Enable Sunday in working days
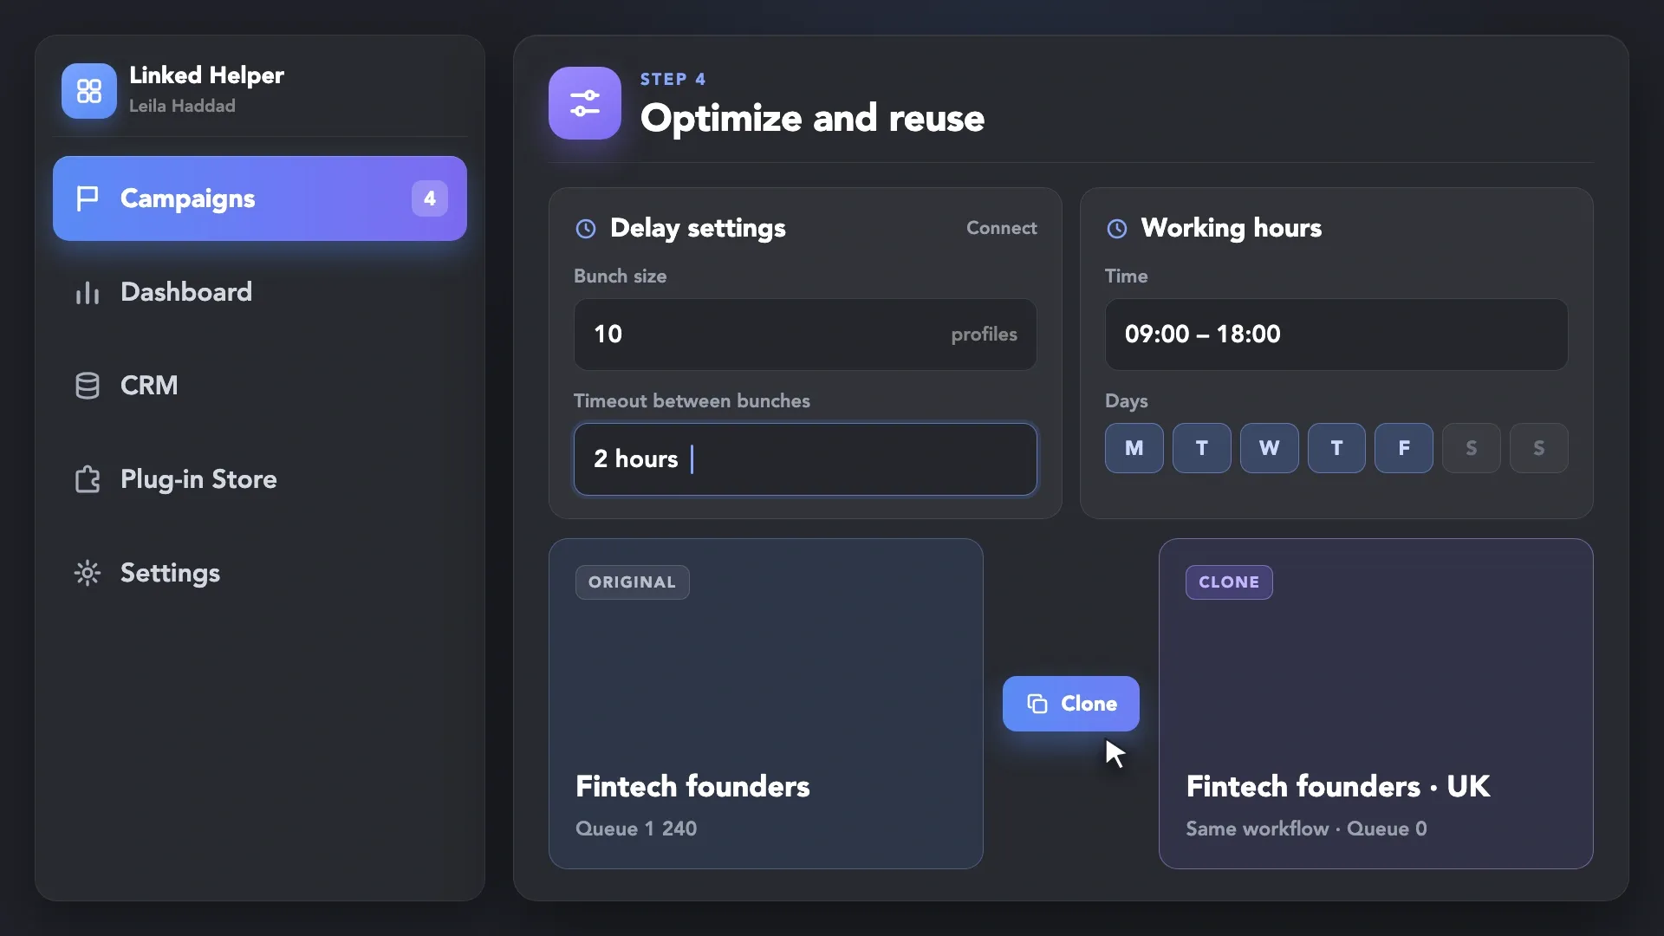The image size is (1664, 936). 1539,448
